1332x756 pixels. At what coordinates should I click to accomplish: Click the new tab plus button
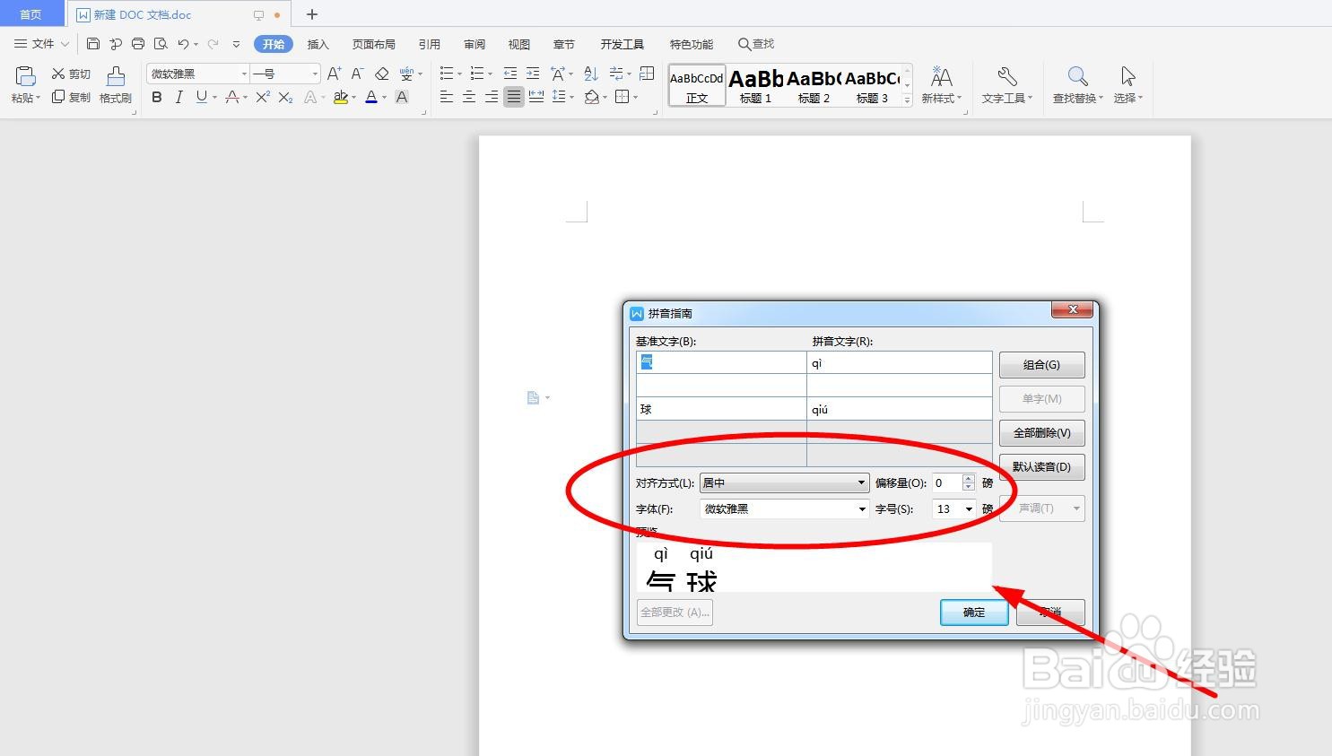(x=312, y=14)
